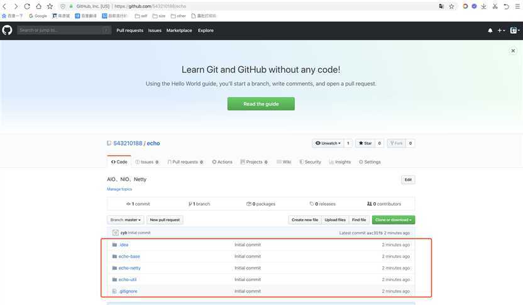
Task: Click the Manage topics link
Action: [x=119, y=189]
